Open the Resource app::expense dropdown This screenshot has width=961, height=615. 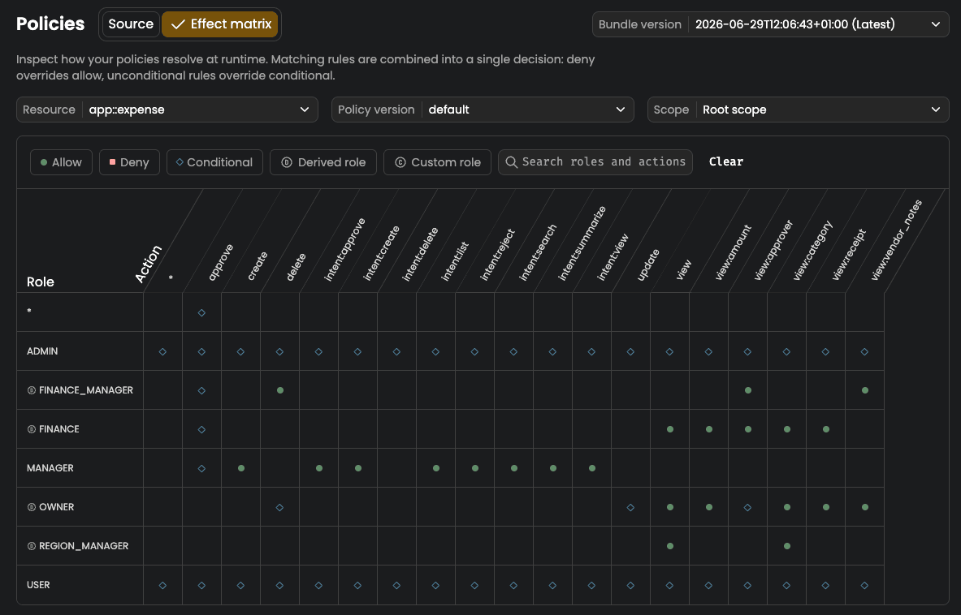[167, 110]
